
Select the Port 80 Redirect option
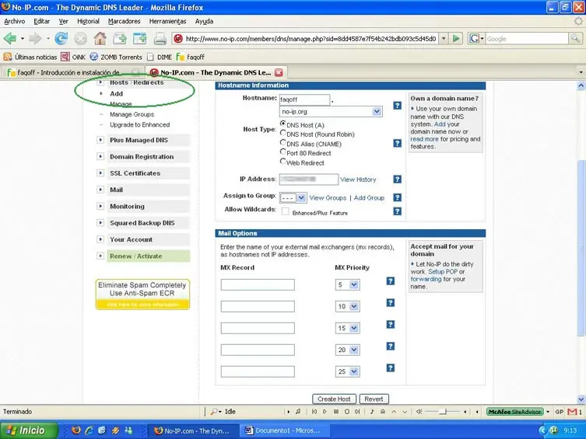(283, 152)
